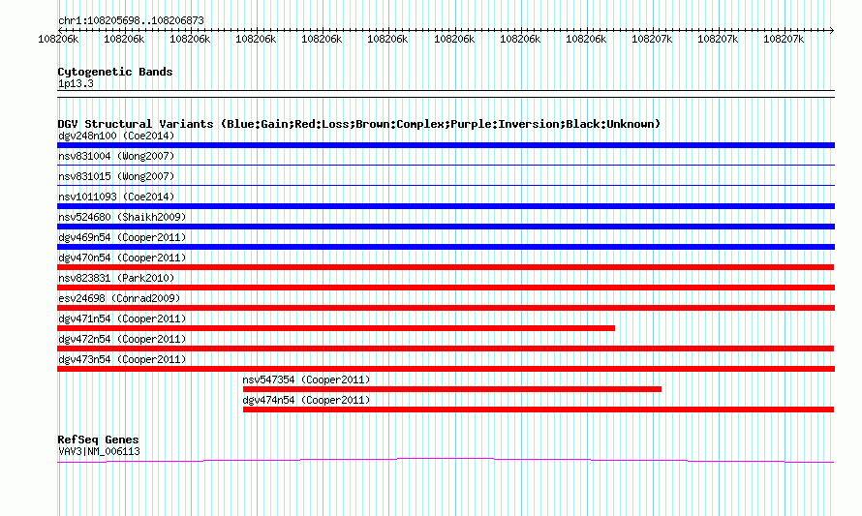Click the blue gain bar under nsv1011093

pos(446,206)
